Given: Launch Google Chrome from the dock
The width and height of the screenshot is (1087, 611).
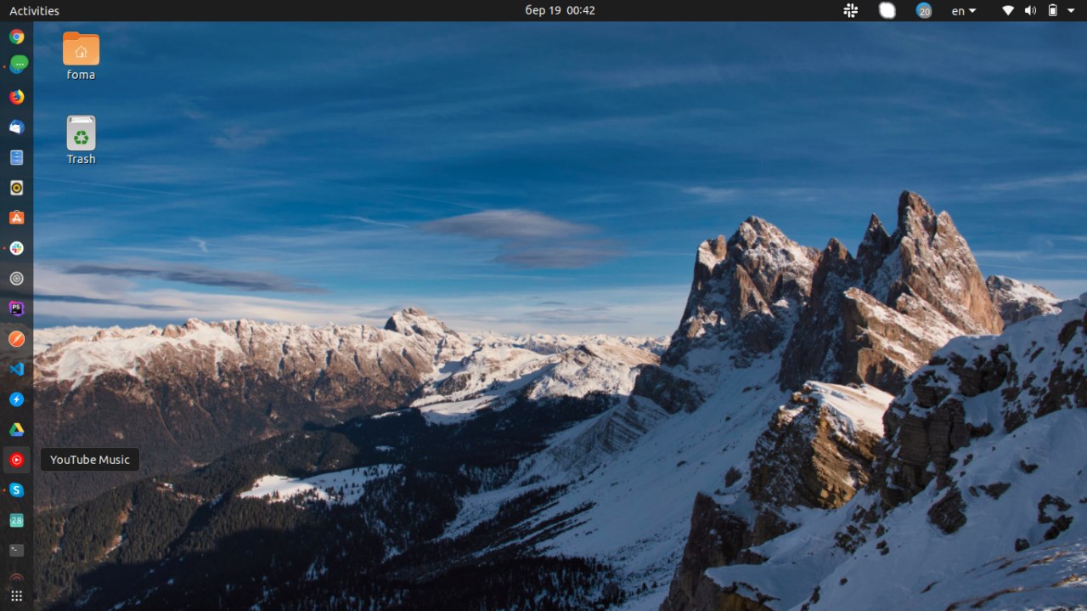Looking at the screenshot, I should pyautogui.click(x=16, y=37).
